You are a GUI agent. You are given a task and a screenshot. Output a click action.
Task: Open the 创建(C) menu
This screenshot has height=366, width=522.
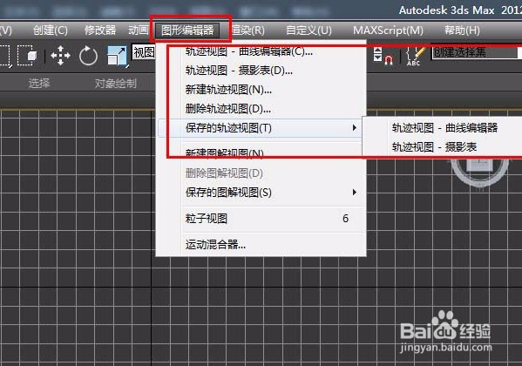point(51,30)
